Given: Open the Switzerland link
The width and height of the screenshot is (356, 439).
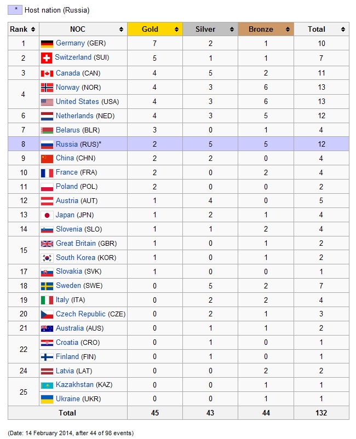Looking at the screenshot, I should click(73, 57).
